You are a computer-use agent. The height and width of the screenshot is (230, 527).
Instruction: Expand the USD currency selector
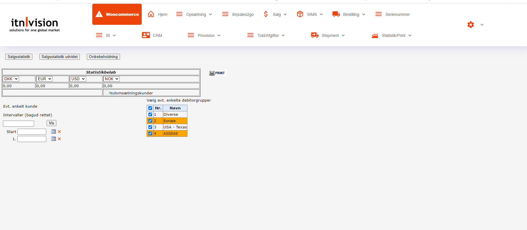coord(78,79)
